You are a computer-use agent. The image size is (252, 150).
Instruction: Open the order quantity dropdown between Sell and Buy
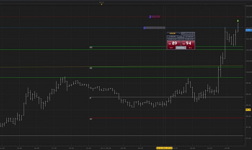[x=181, y=48]
